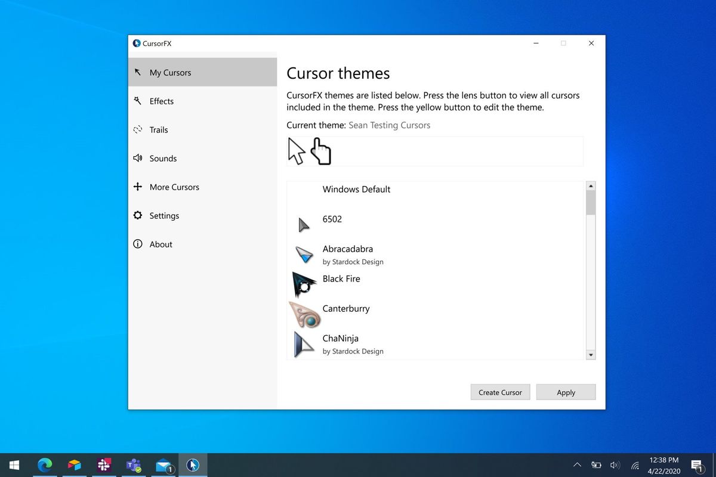
Task: Open Sounds via the speaker icon
Action: point(138,158)
